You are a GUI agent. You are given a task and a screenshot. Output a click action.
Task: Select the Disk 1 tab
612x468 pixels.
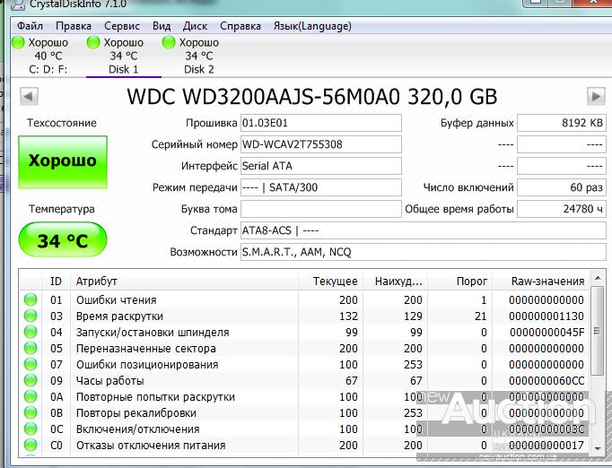pos(123,56)
